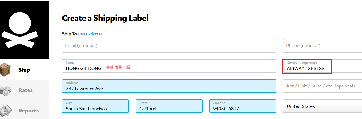Focus the Zipcode field 94080-6817
Screen dimensions: 362x119
pos(243,106)
